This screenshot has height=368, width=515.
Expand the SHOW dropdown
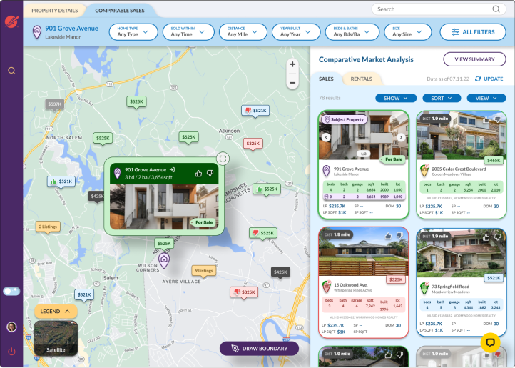[396, 98]
